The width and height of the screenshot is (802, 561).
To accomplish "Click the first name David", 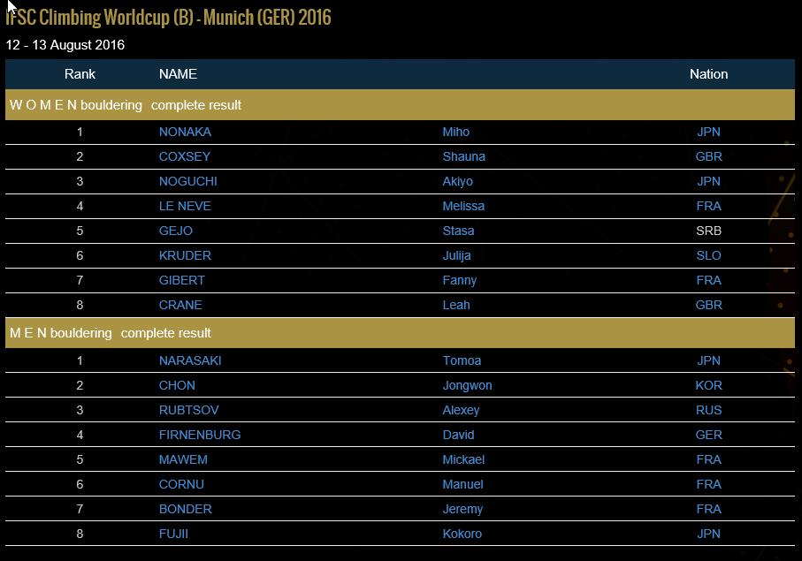I will click(458, 435).
